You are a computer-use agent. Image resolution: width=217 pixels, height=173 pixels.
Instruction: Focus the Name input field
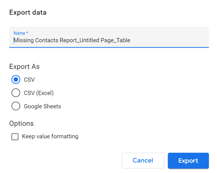click(109, 37)
